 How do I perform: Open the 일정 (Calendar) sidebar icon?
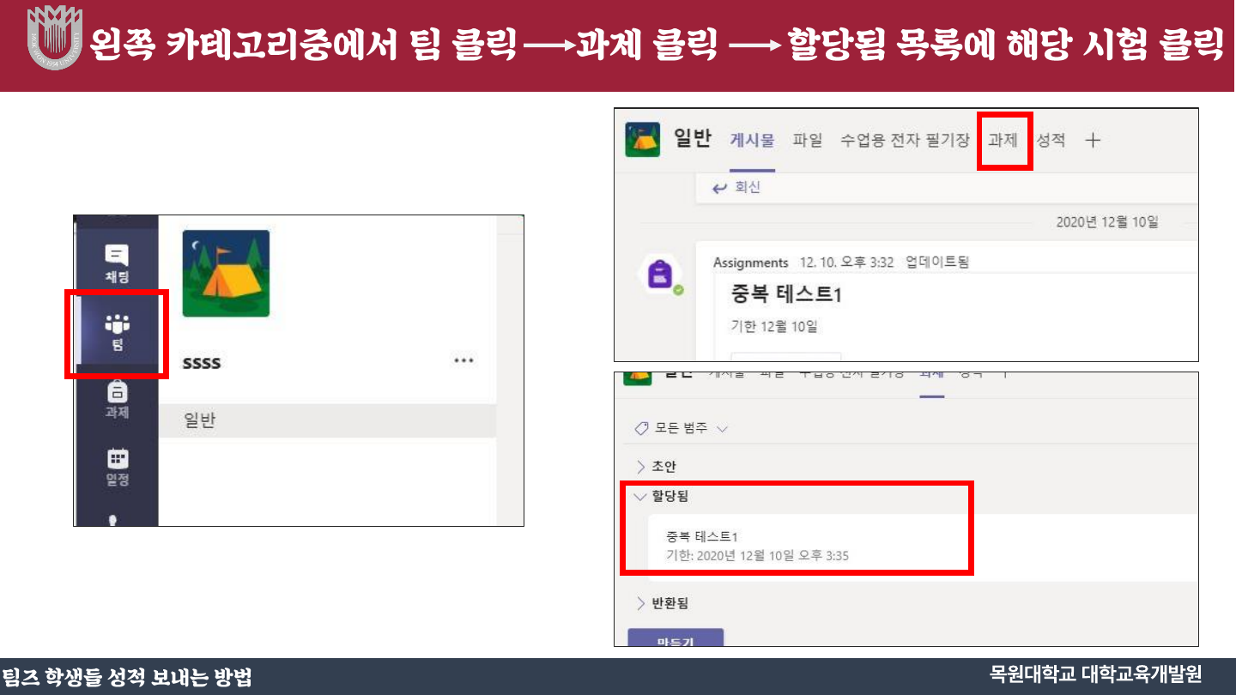[x=117, y=467]
